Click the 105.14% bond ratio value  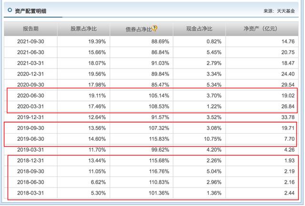click(x=159, y=96)
